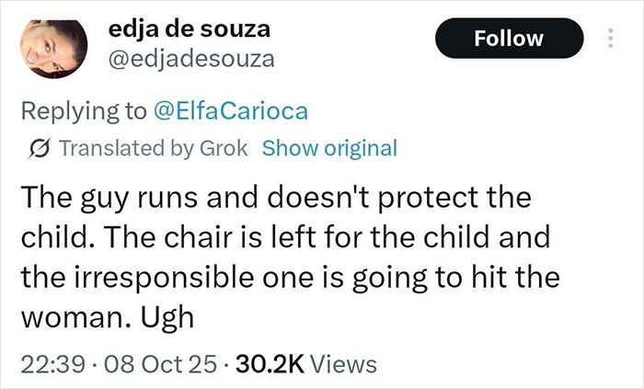Click the 22:39 timestamp
644x389 pixels.
coord(45,364)
